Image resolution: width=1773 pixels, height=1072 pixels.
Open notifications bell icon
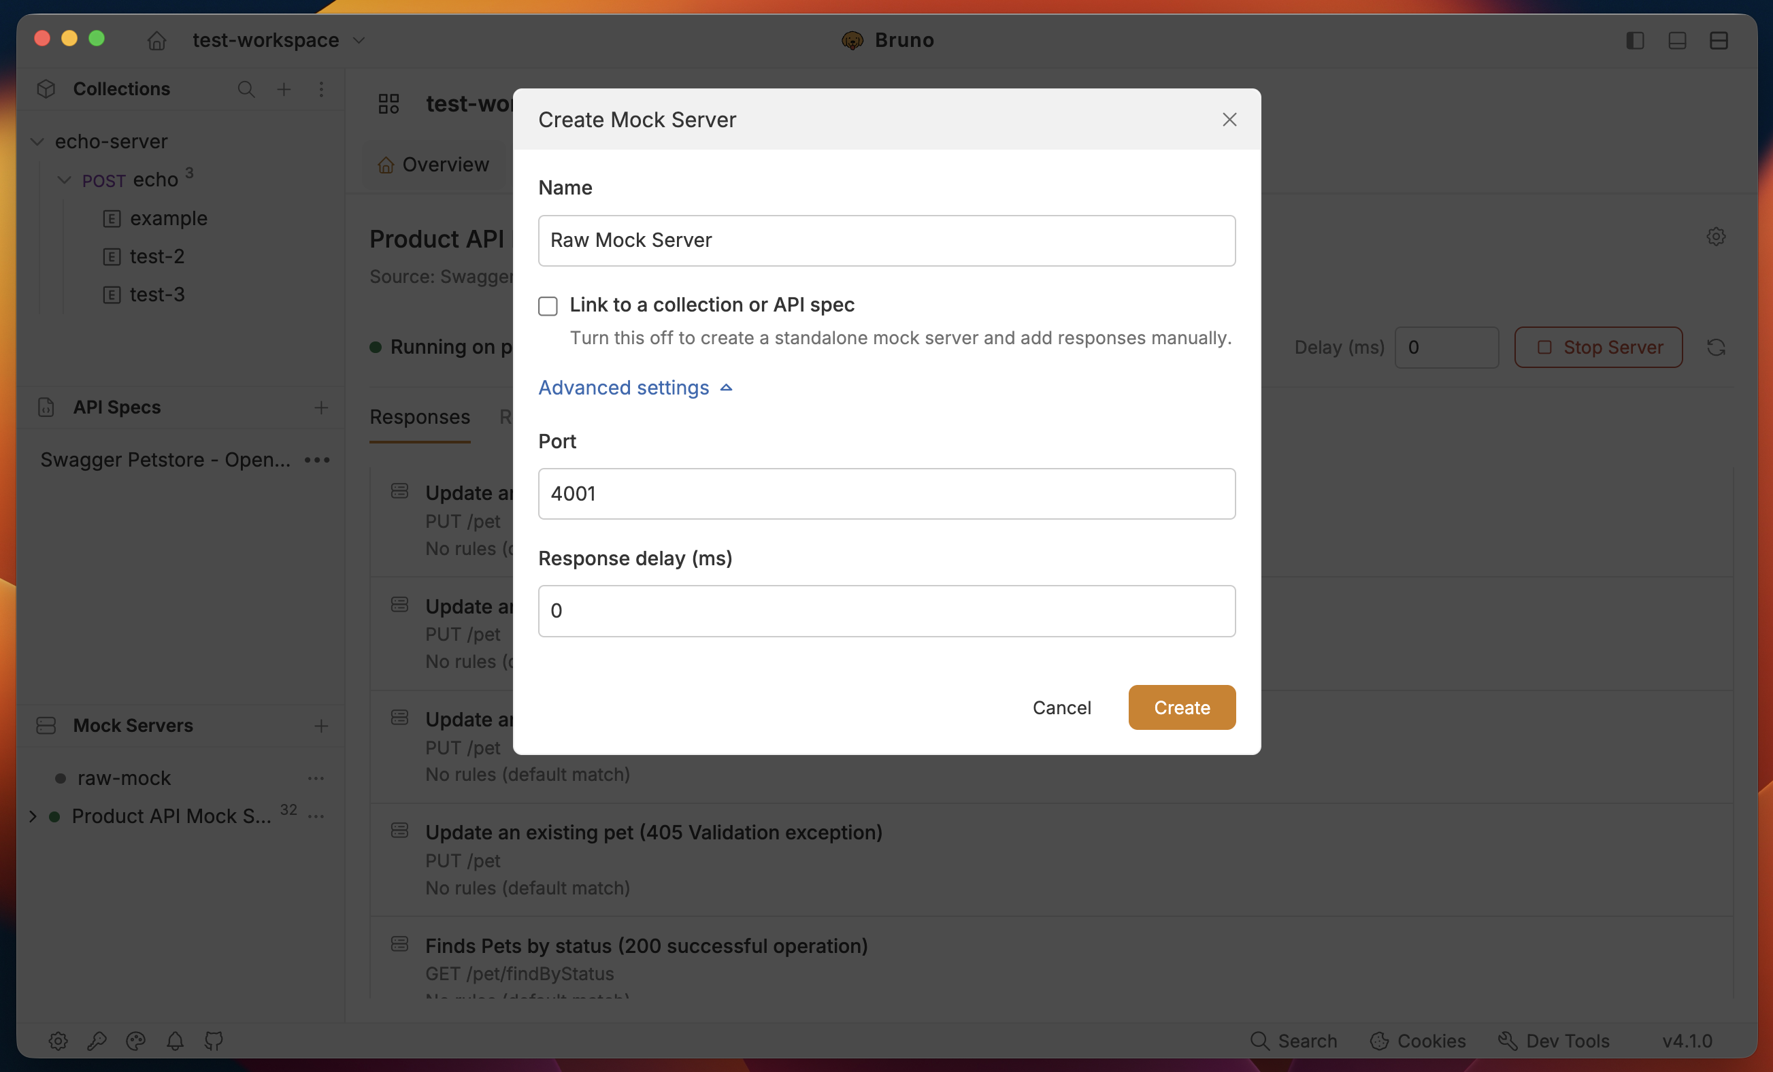175,1041
